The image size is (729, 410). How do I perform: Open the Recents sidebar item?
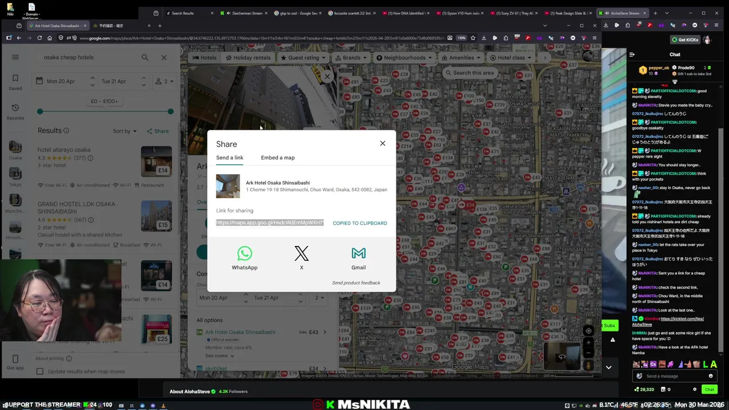click(x=15, y=112)
